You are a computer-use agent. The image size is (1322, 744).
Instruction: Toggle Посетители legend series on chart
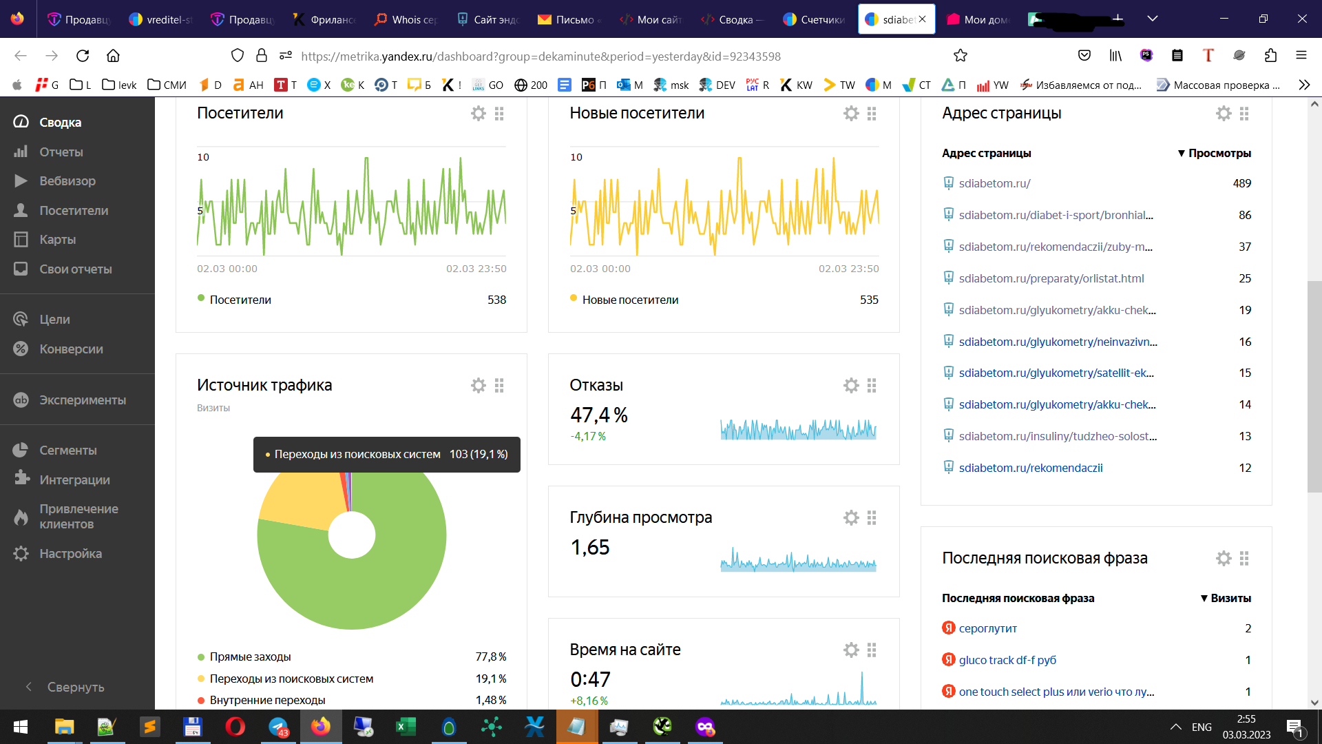tap(240, 300)
